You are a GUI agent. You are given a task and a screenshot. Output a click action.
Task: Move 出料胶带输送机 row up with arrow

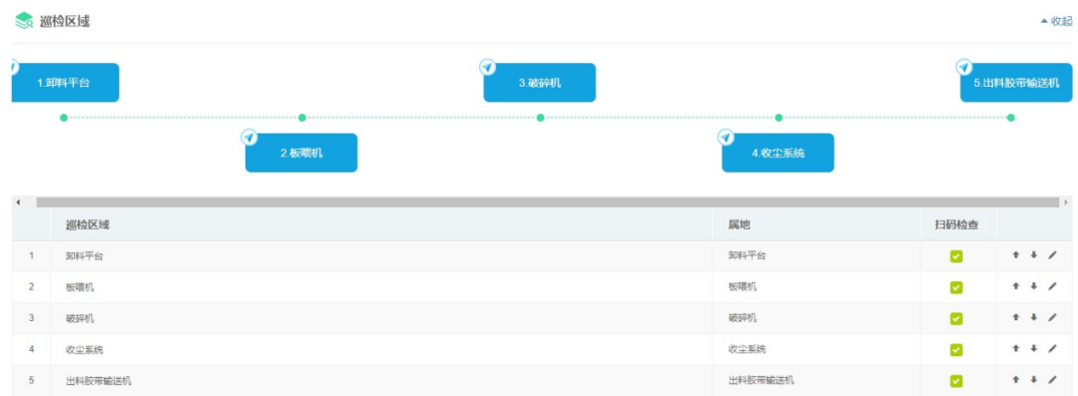1015,379
